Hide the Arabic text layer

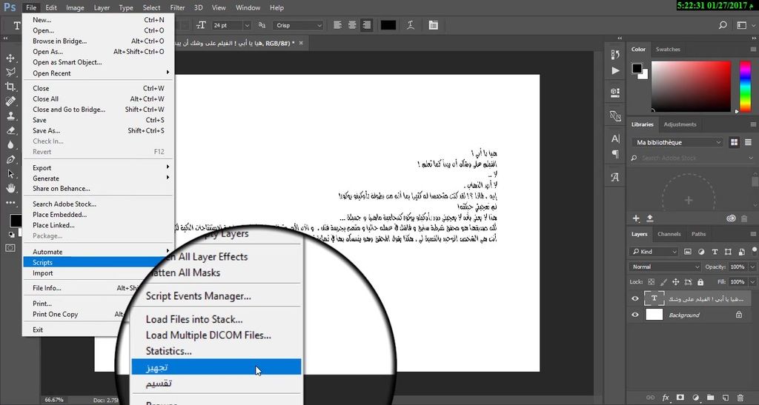click(635, 298)
